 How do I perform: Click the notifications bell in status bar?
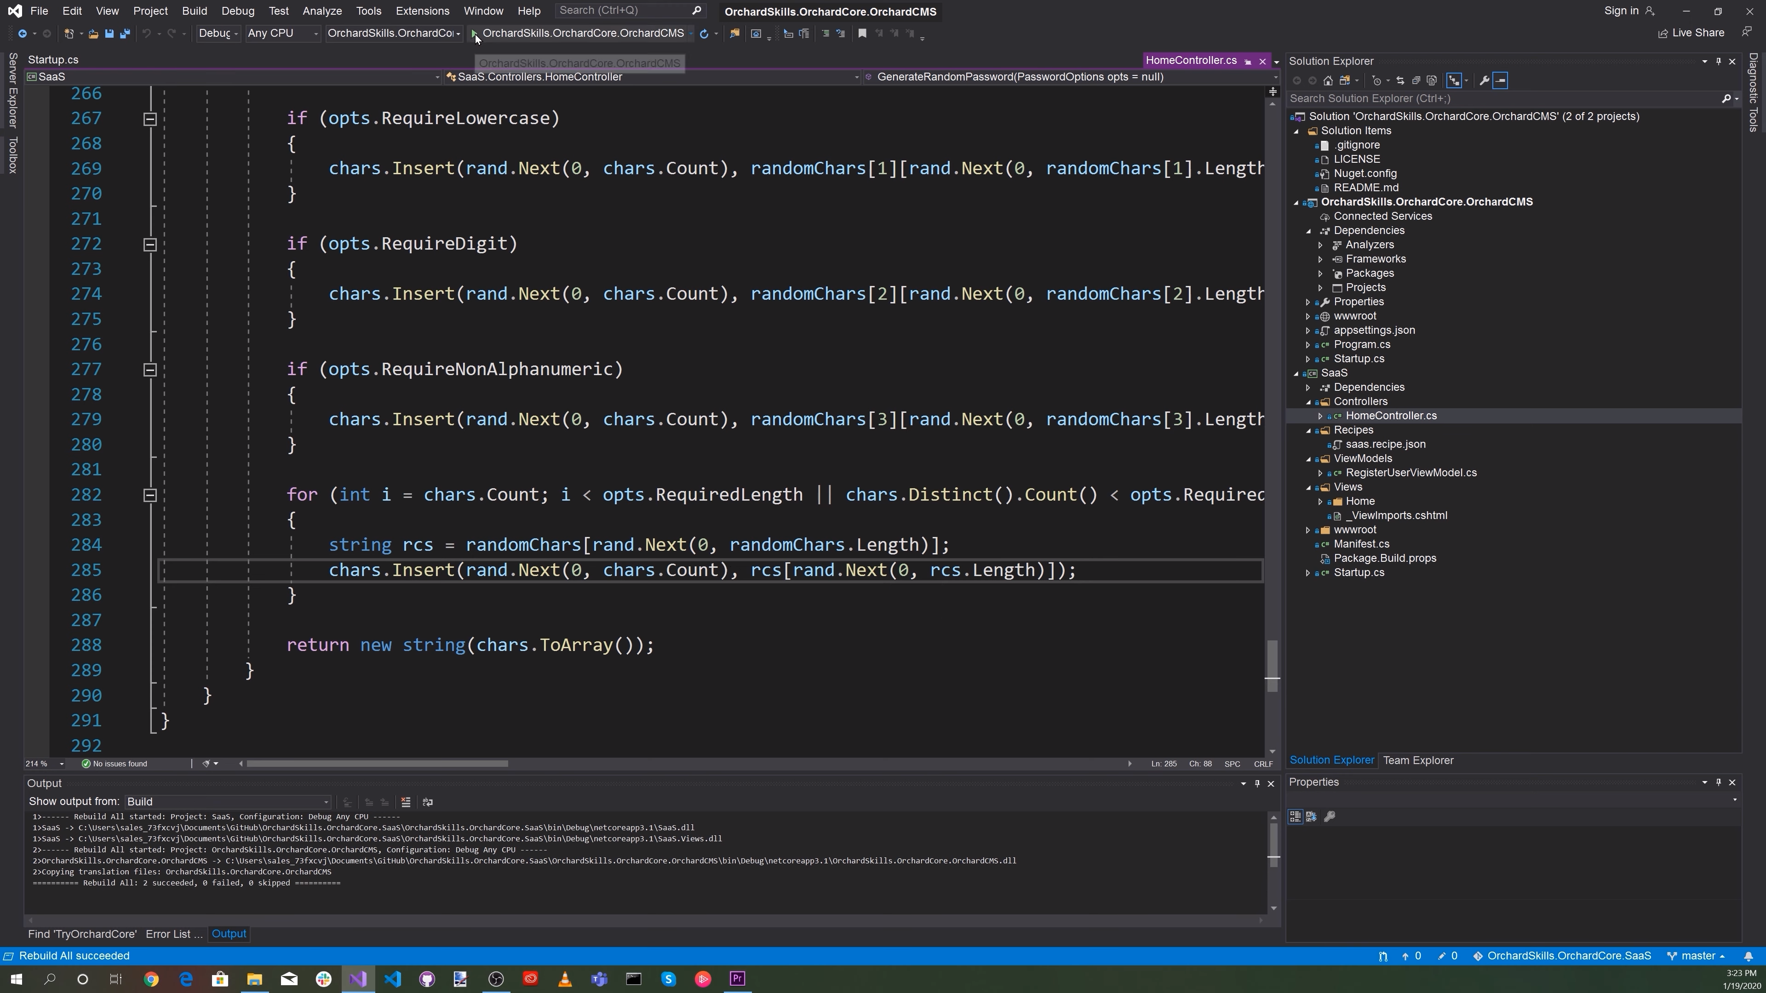[x=1748, y=956]
